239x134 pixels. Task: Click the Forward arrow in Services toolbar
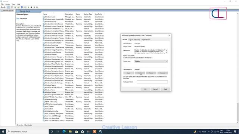tap(4, 7)
